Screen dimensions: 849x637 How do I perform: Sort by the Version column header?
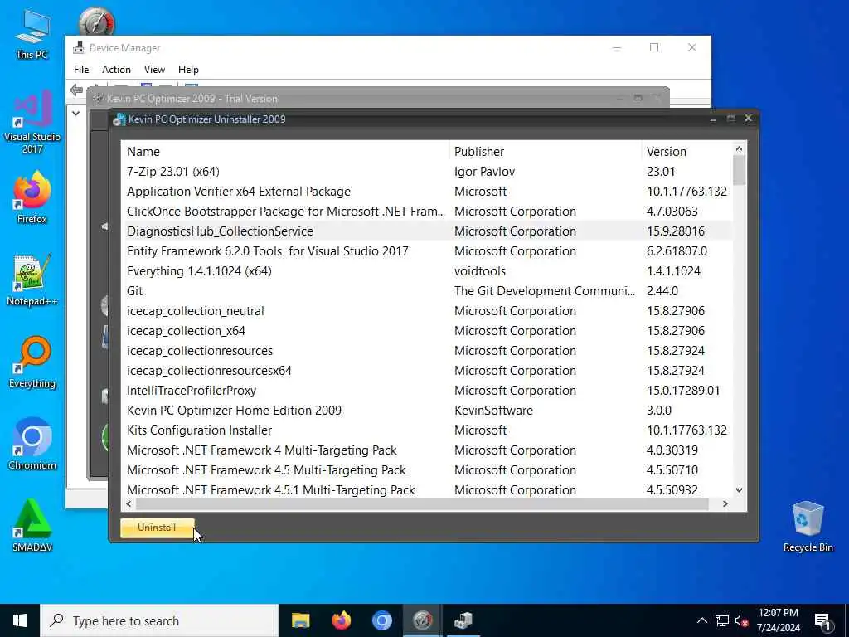686,152
